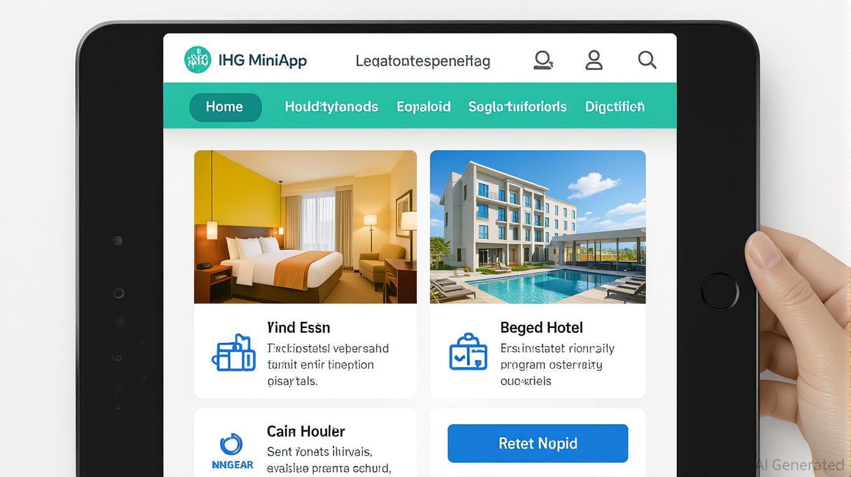Click the magnifying glass search icon

[x=648, y=60]
